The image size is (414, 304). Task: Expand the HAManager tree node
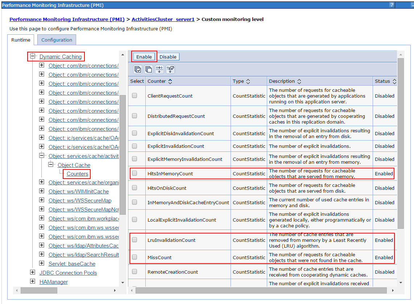tap(33, 282)
